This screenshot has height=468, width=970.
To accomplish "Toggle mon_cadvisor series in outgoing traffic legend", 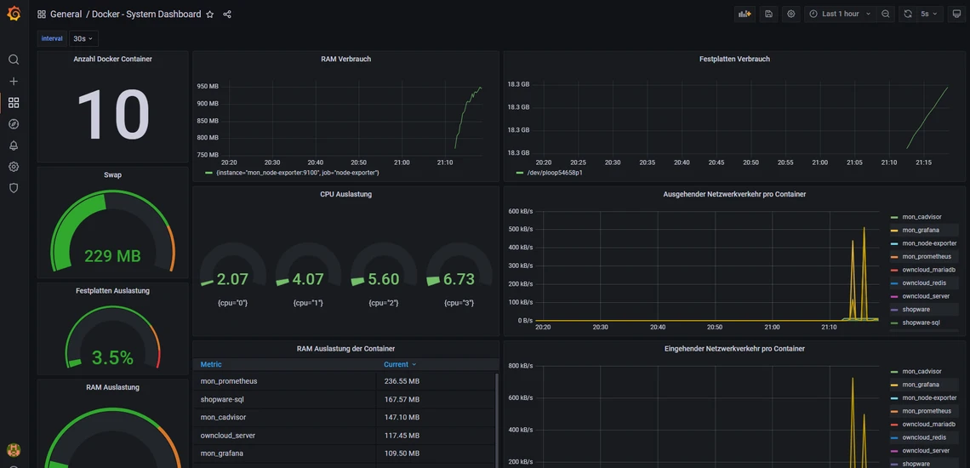I will point(921,217).
